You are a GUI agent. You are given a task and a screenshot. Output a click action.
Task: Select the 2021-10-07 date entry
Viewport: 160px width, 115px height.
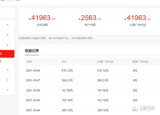point(33,80)
